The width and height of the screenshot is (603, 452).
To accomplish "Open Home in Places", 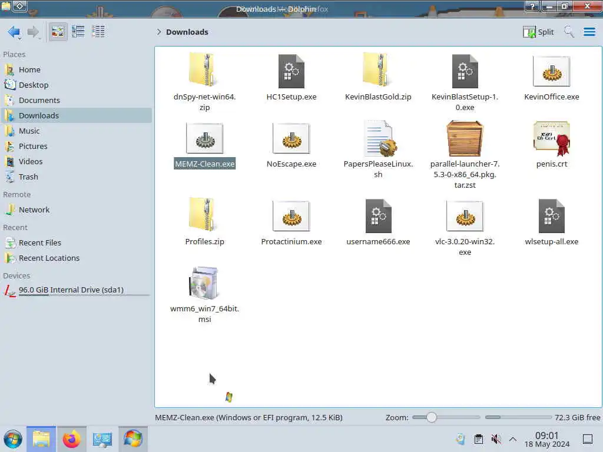I will (x=77, y=69).
